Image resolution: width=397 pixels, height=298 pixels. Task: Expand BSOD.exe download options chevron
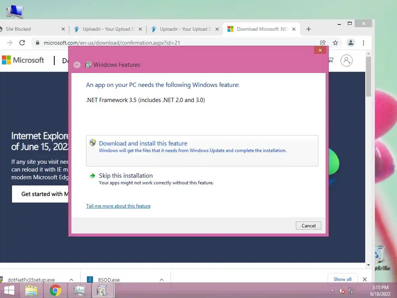162,280
